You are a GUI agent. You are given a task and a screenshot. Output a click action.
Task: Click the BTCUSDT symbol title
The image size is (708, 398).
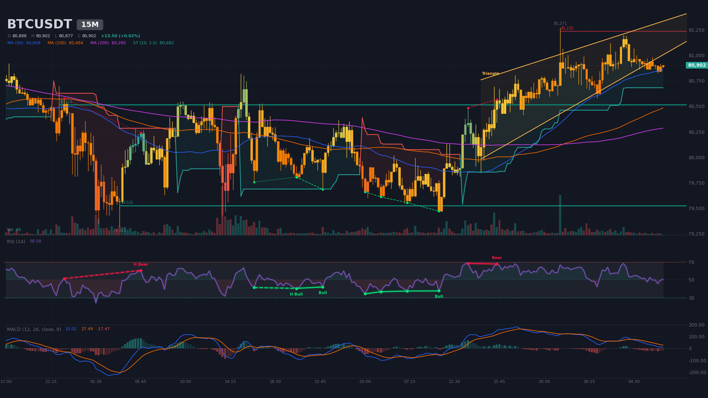pos(39,24)
